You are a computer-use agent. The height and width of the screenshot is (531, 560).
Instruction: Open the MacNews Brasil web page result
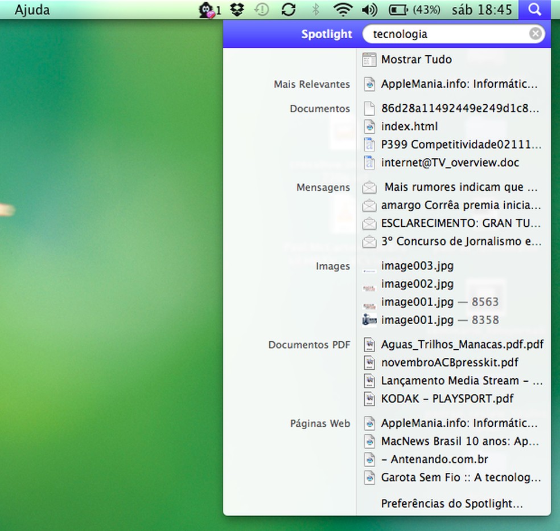(x=459, y=441)
